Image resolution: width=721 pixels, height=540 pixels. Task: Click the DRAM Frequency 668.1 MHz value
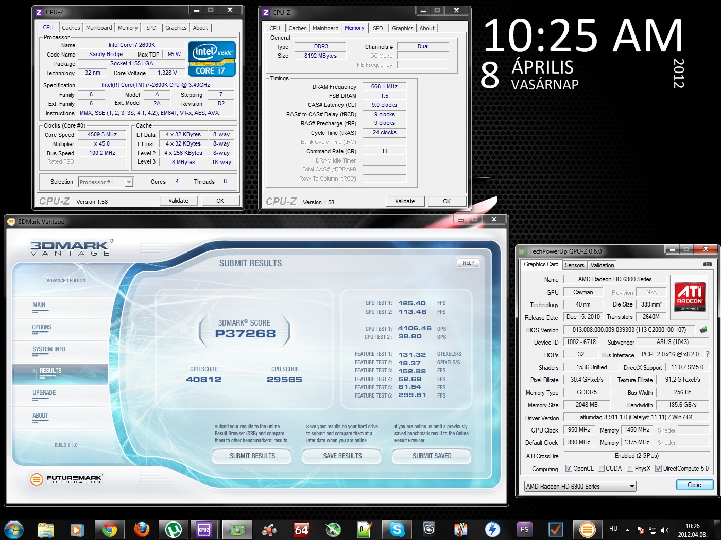pyautogui.click(x=384, y=86)
